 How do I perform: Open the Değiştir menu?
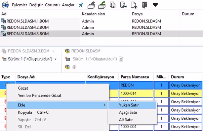(x=36, y=5)
